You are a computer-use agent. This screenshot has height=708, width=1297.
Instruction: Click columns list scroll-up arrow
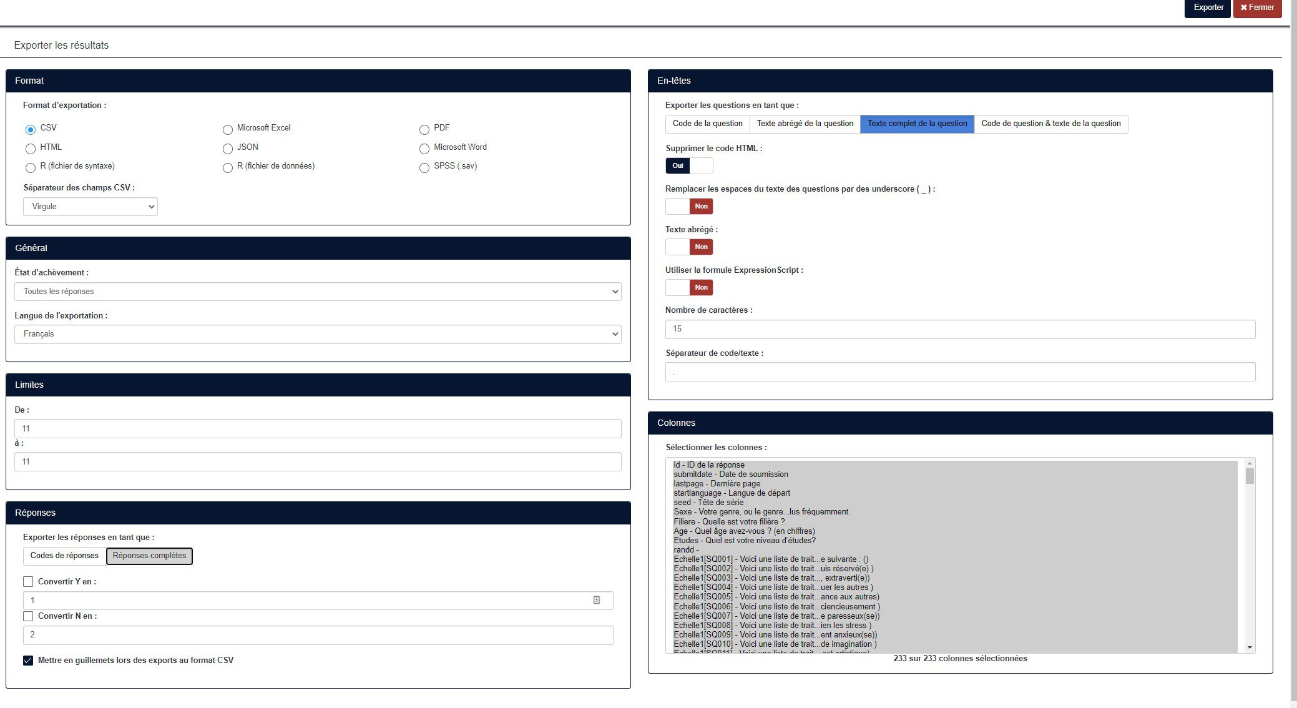[1250, 463]
